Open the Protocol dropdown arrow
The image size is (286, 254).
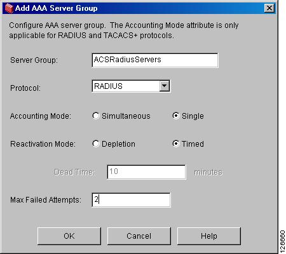[165, 86]
